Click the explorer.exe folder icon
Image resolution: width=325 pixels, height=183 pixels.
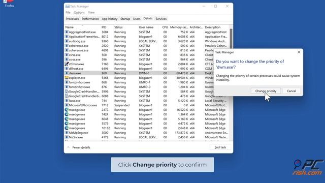[67, 78]
